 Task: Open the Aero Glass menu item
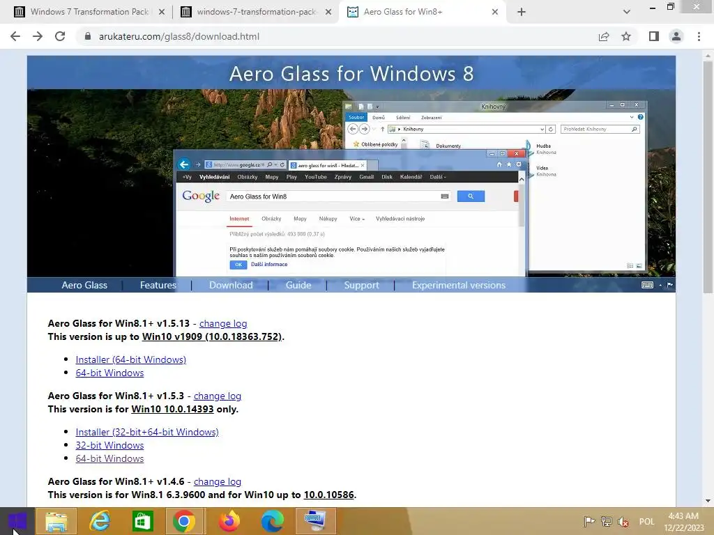click(x=84, y=285)
